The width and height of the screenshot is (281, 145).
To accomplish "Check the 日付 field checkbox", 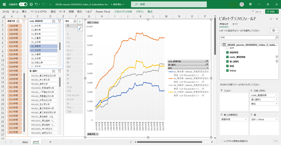I will [x=227, y=48].
